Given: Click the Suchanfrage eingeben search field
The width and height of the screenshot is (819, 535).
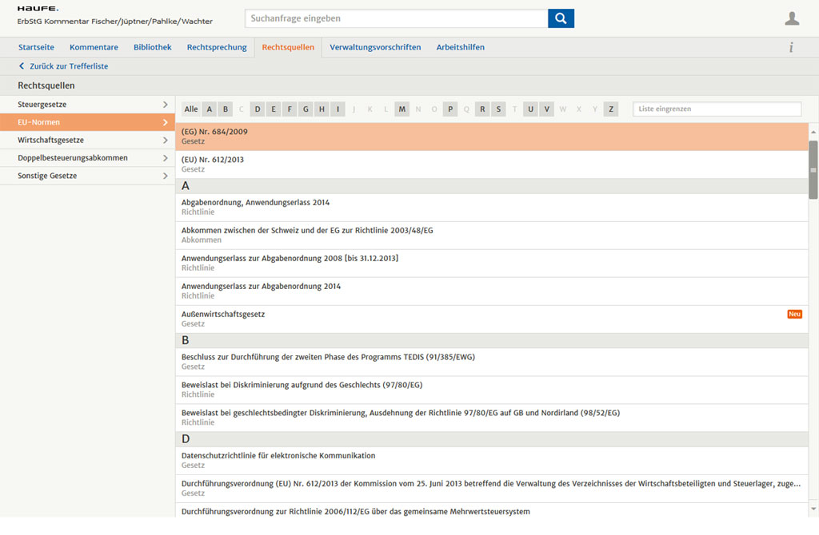Looking at the screenshot, I should click(397, 18).
